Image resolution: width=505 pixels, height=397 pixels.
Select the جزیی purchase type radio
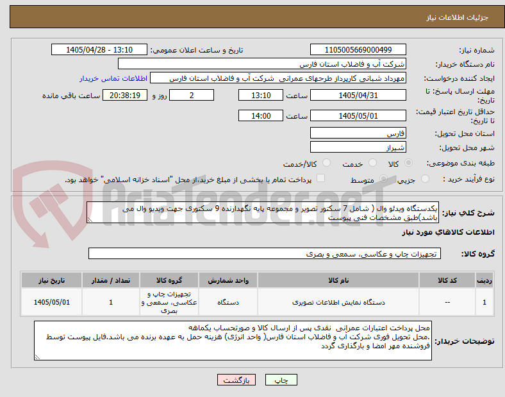[425, 179]
